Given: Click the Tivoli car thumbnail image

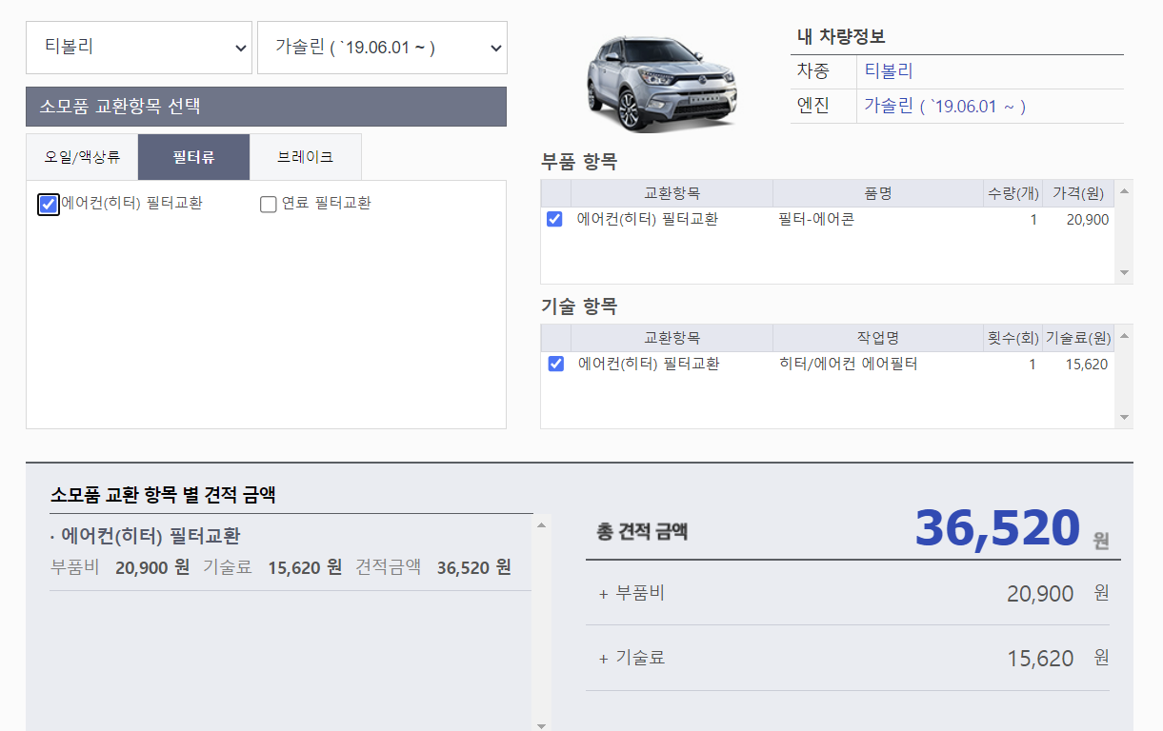Looking at the screenshot, I should tap(663, 84).
